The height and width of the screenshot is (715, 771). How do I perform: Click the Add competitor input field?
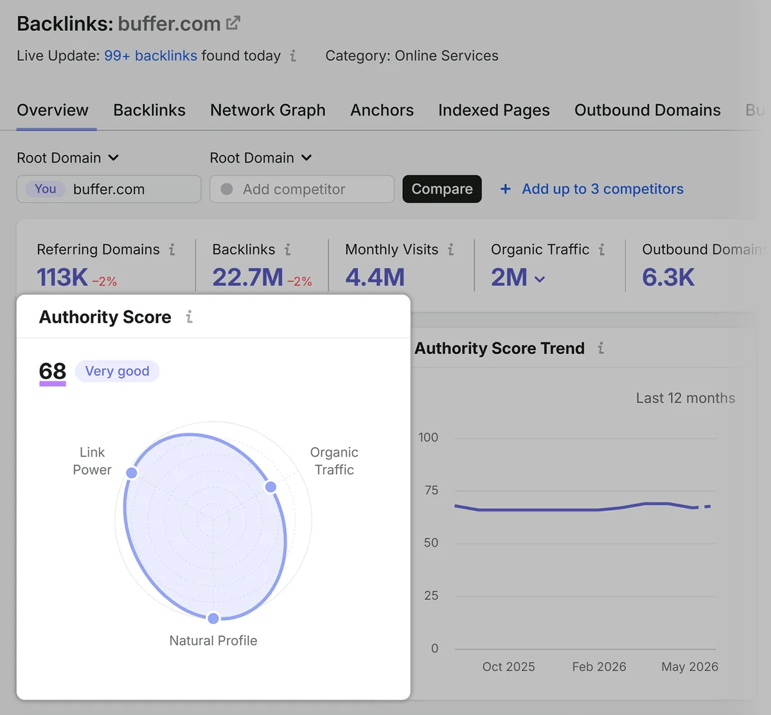pyautogui.click(x=302, y=189)
